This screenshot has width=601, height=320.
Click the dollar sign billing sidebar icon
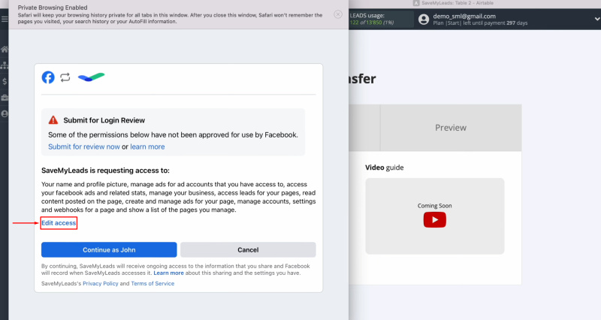5,81
